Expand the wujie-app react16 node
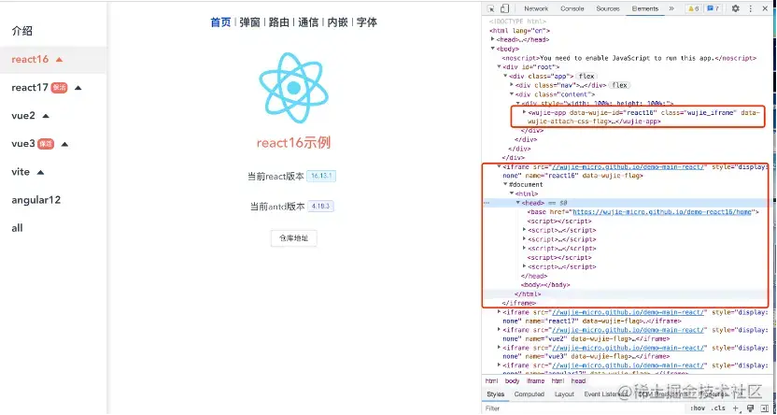This screenshot has width=777, height=415. click(524, 112)
